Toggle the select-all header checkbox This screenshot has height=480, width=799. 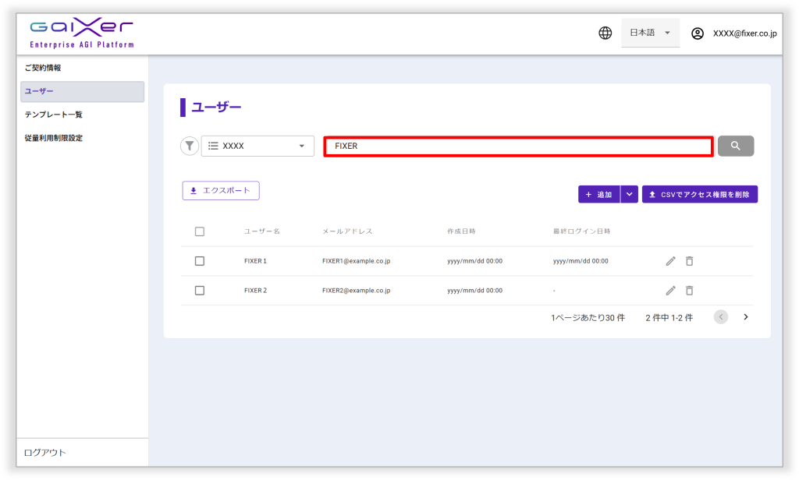pos(200,231)
